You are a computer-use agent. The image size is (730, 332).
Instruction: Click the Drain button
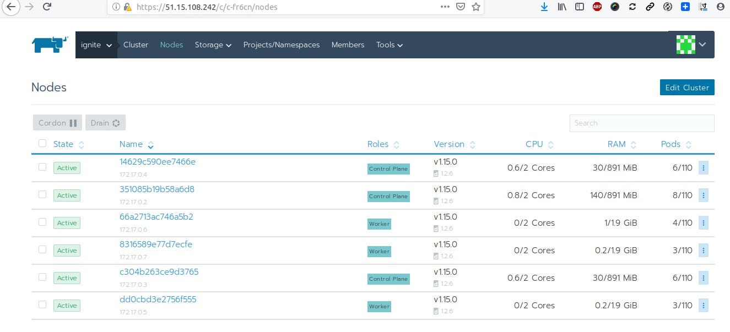click(105, 123)
